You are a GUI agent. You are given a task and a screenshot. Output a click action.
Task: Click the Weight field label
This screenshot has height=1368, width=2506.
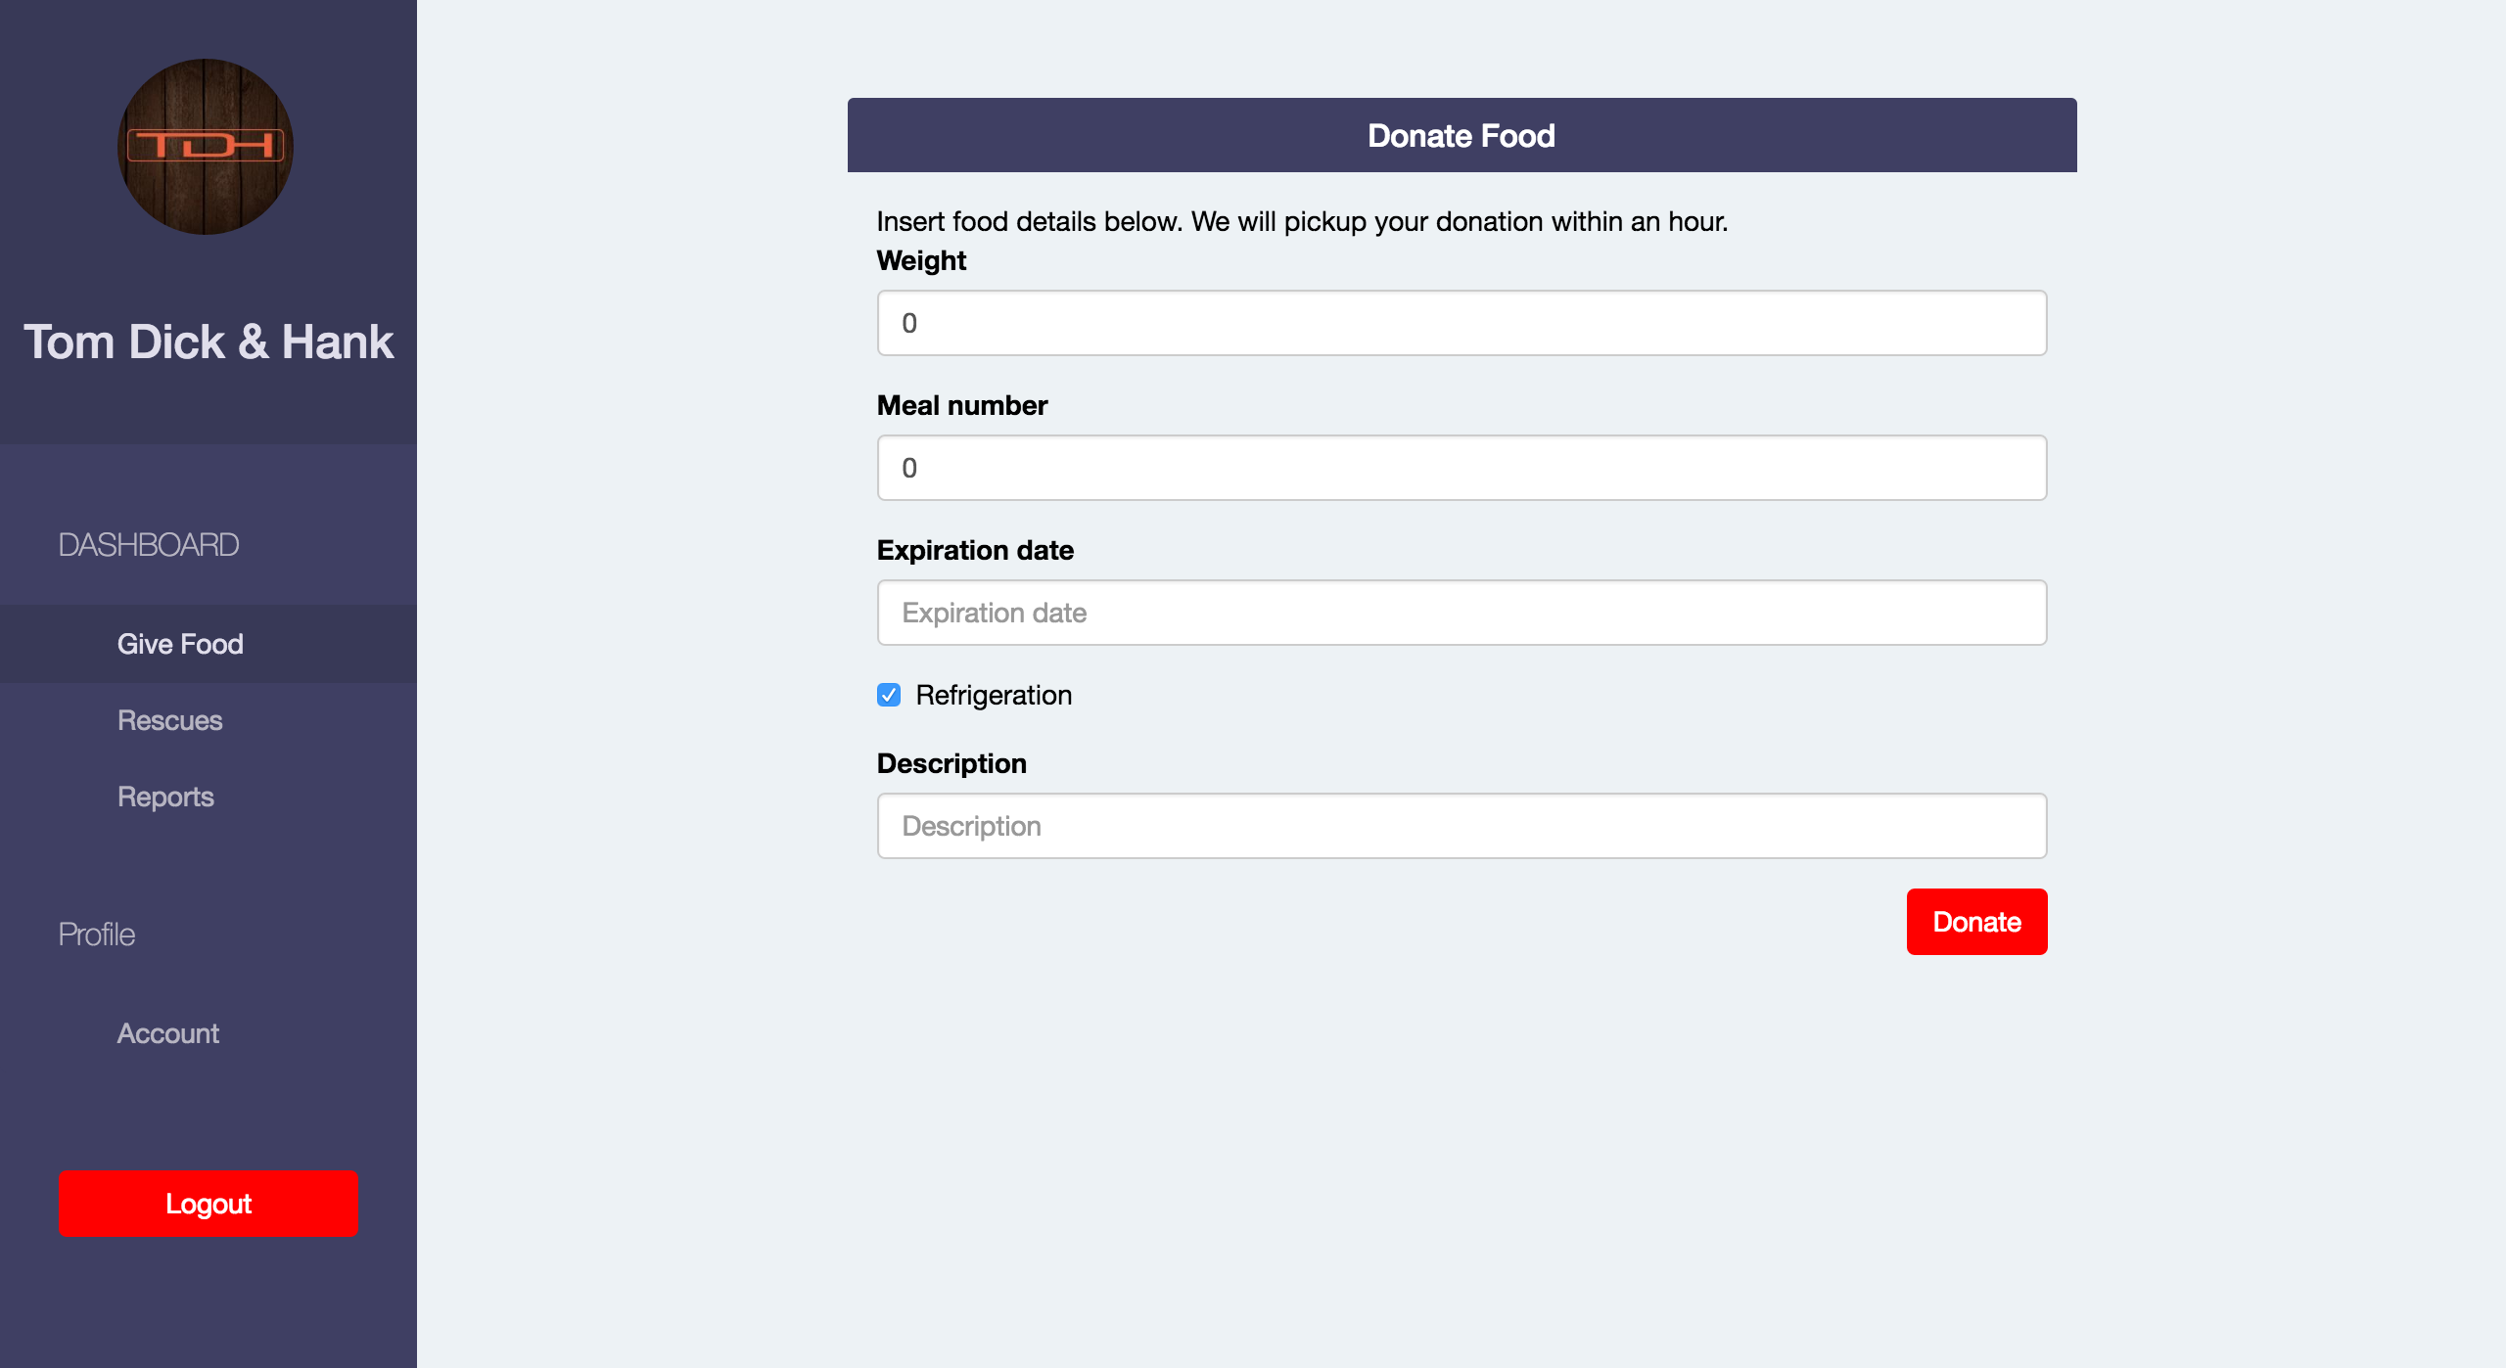coord(921,260)
